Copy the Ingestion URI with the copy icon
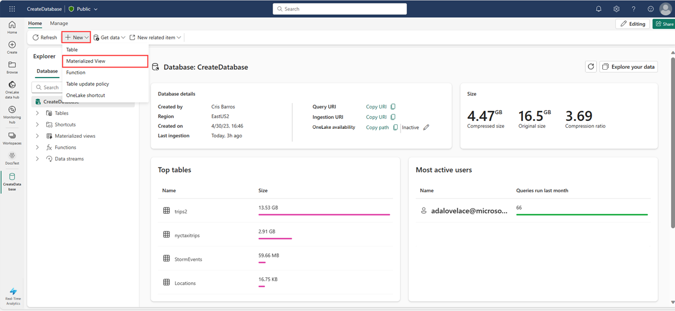Image resolution: width=675 pixels, height=311 pixels. (x=393, y=117)
